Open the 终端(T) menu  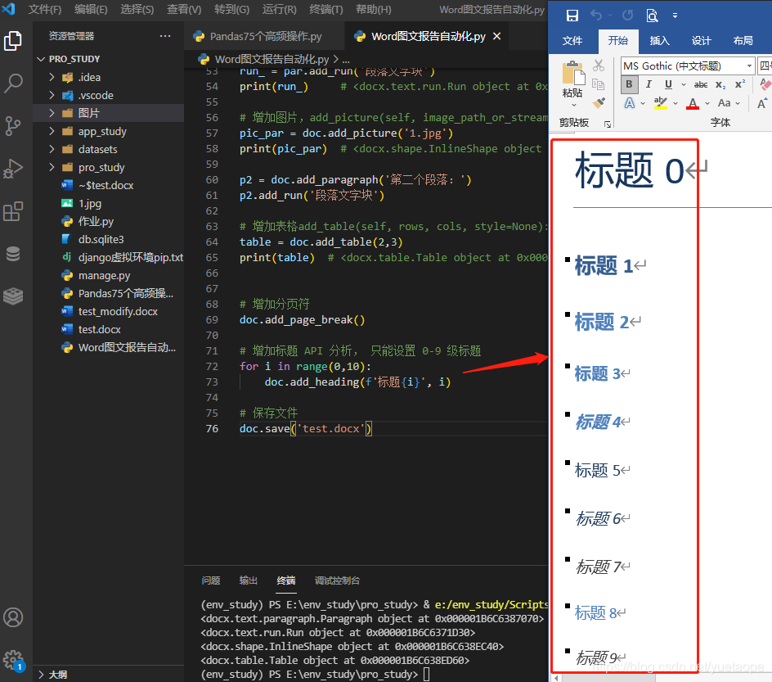point(326,9)
